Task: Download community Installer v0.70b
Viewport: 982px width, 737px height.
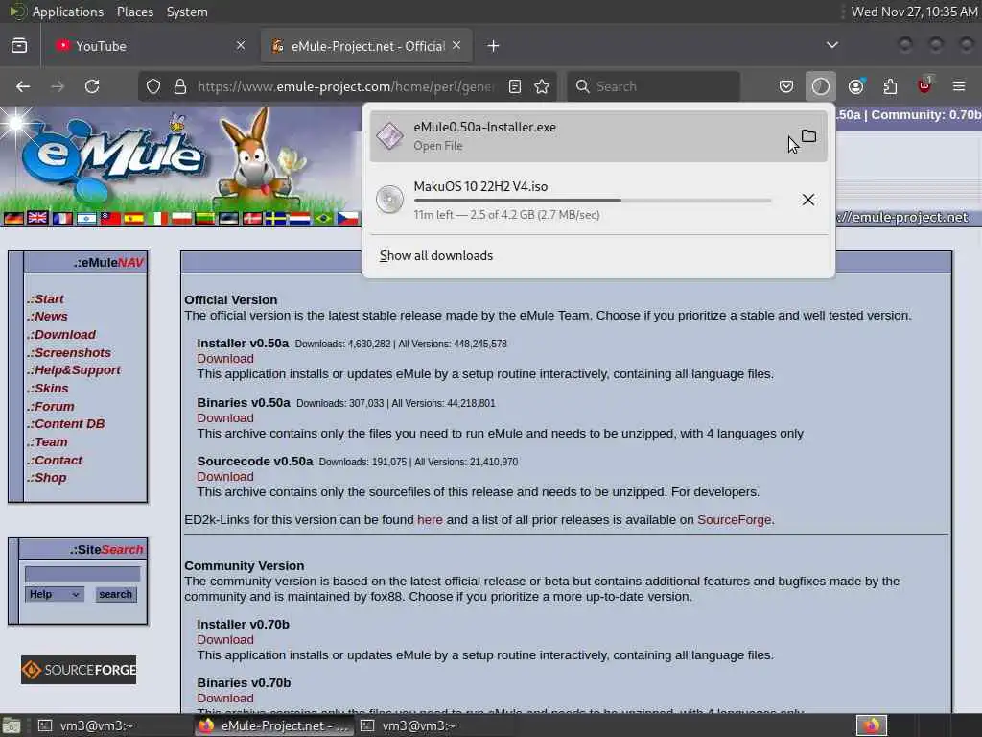Action: tap(224, 639)
